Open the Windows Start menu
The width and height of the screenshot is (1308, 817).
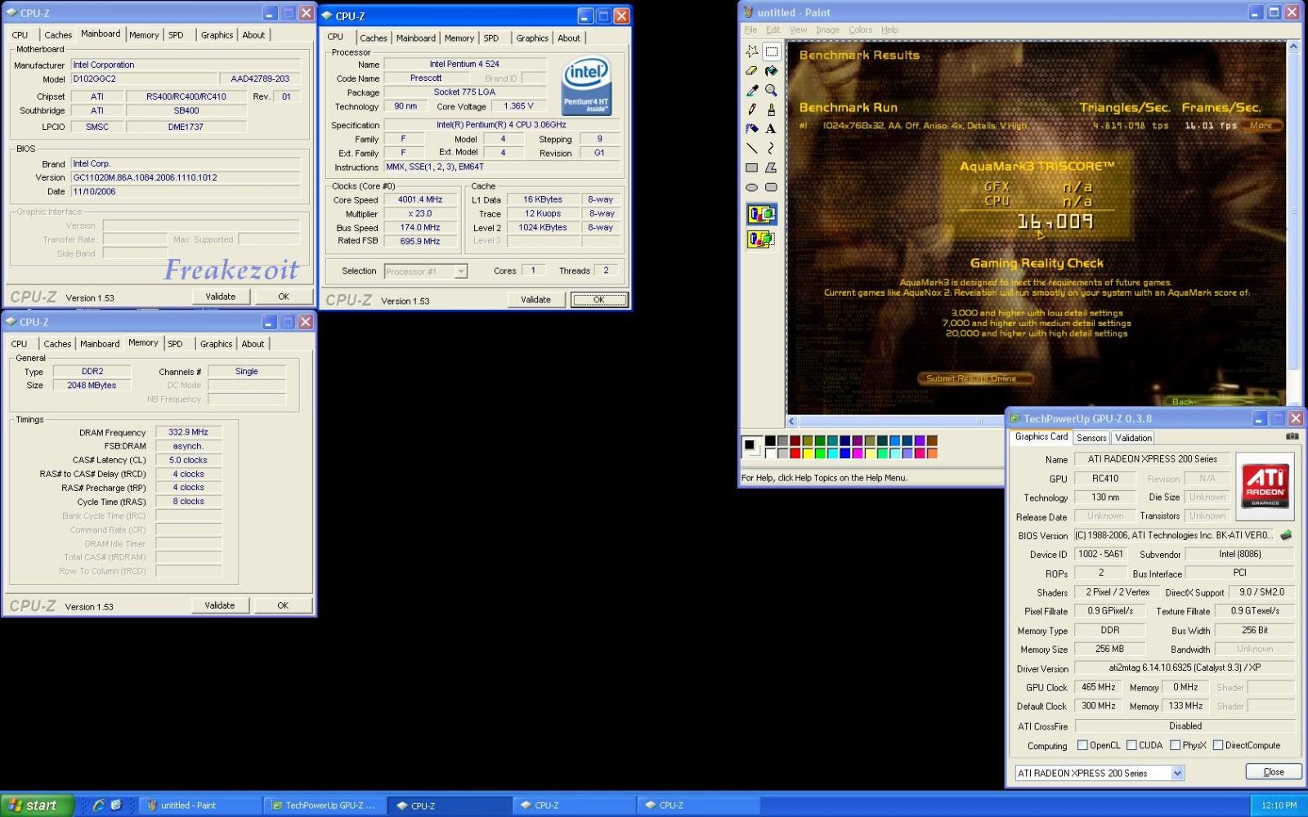click(x=38, y=806)
